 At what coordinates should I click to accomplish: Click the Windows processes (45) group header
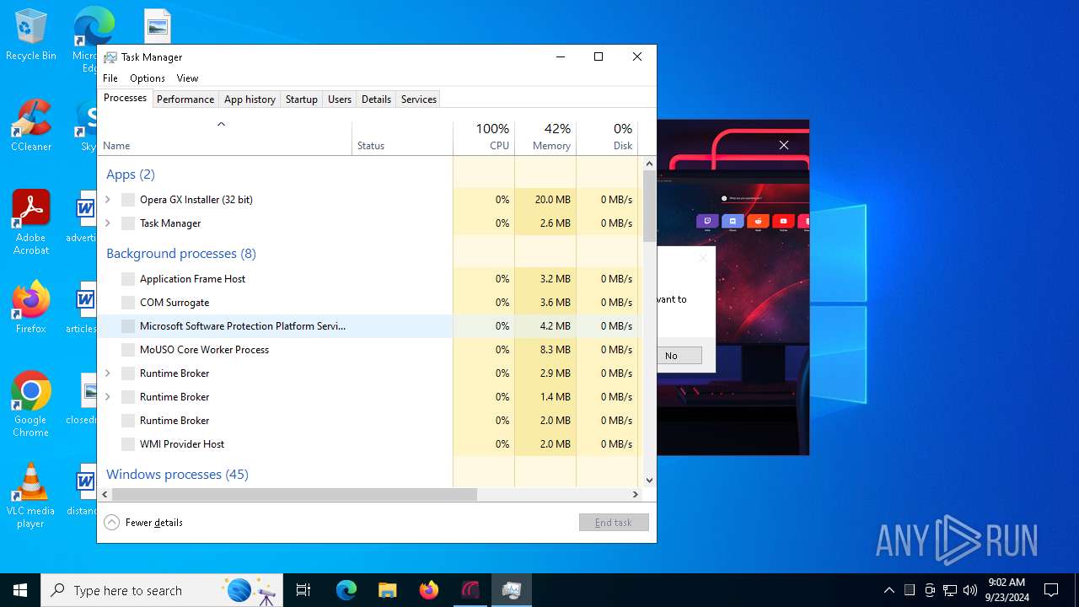pos(177,475)
